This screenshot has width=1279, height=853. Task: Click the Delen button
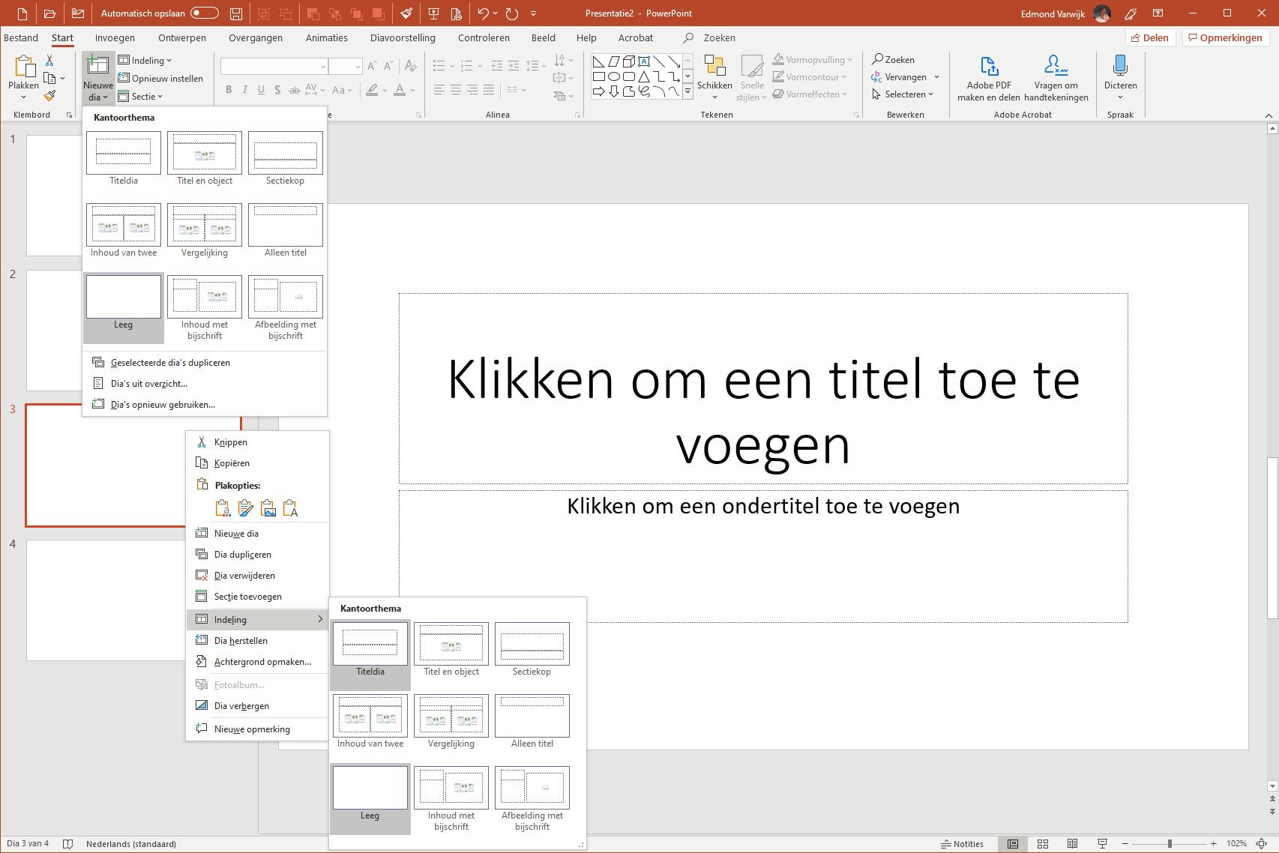[x=1150, y=37]
